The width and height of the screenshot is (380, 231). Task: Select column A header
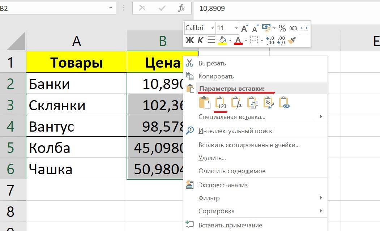77,41
